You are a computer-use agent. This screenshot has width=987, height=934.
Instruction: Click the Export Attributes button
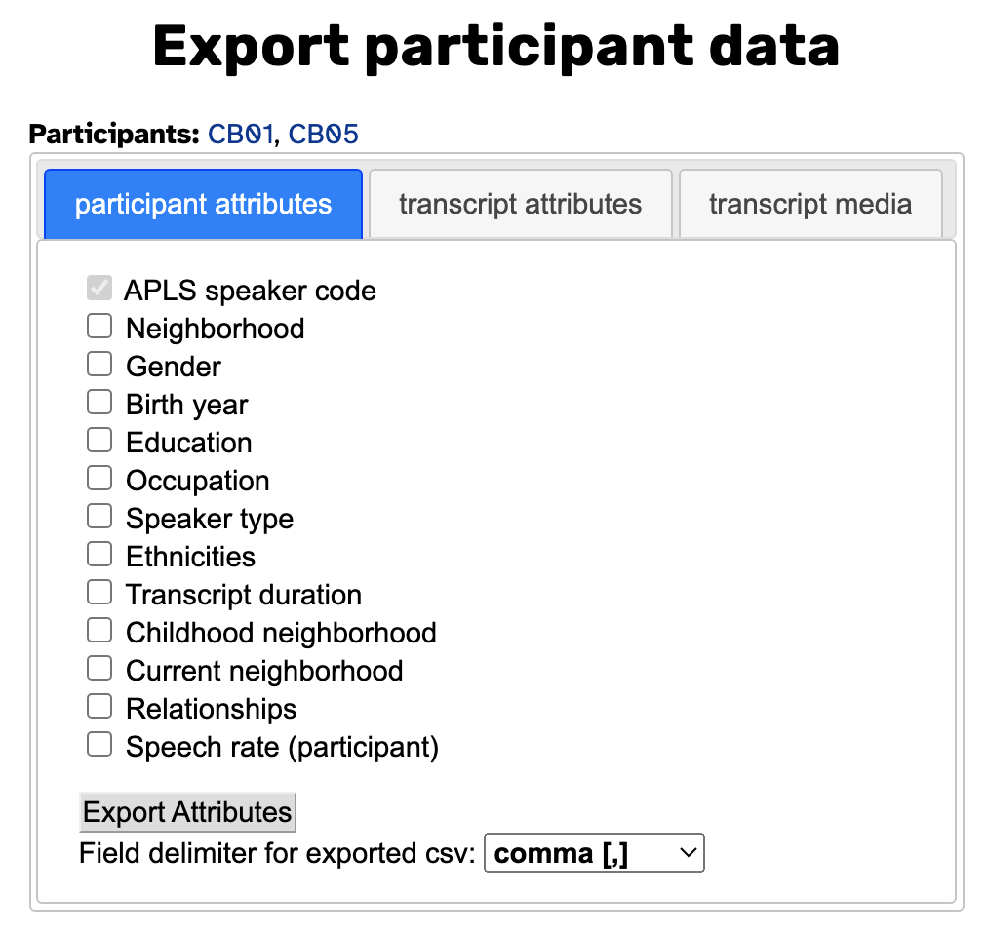[187, 812]
